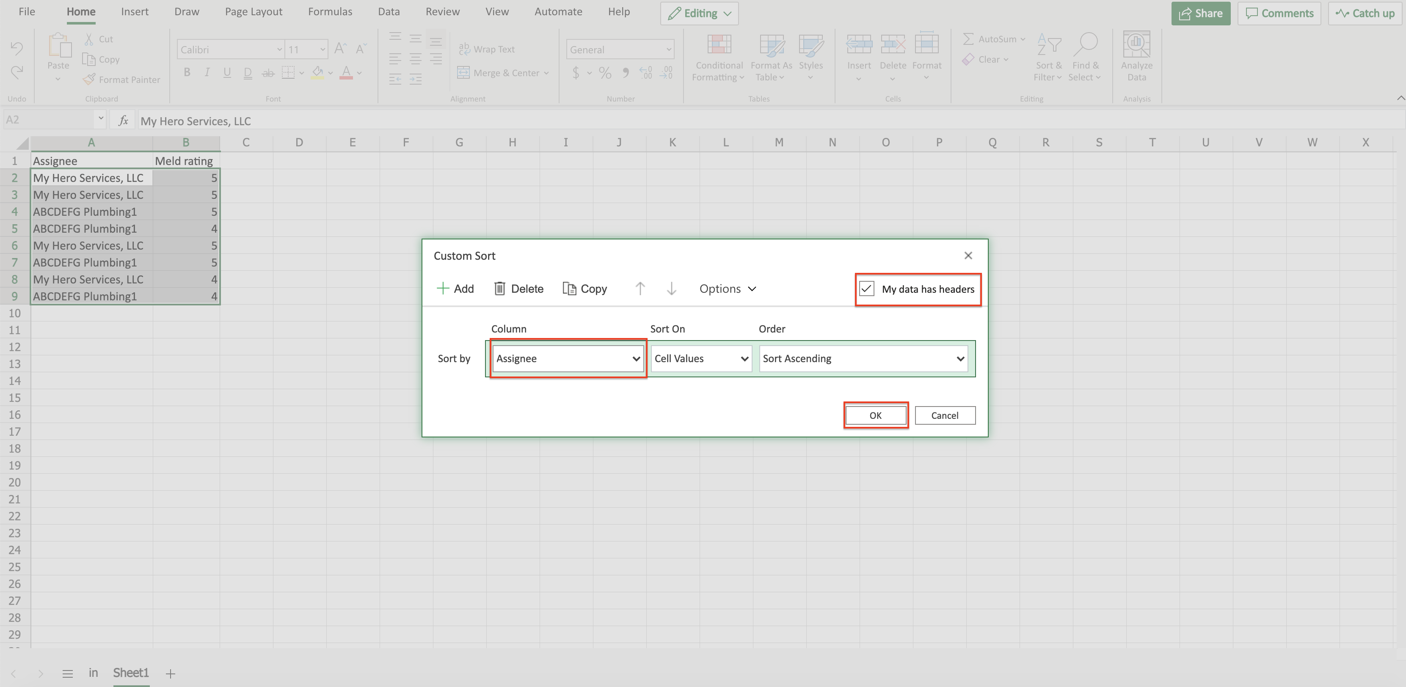Image resolution: width=1406 pixels, height=687 pixels.
Task: Toggle Wrap Text in ribbon
Action: [487, 49]
